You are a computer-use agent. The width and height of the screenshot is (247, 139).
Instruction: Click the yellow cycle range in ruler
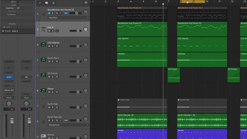(193, 2)
